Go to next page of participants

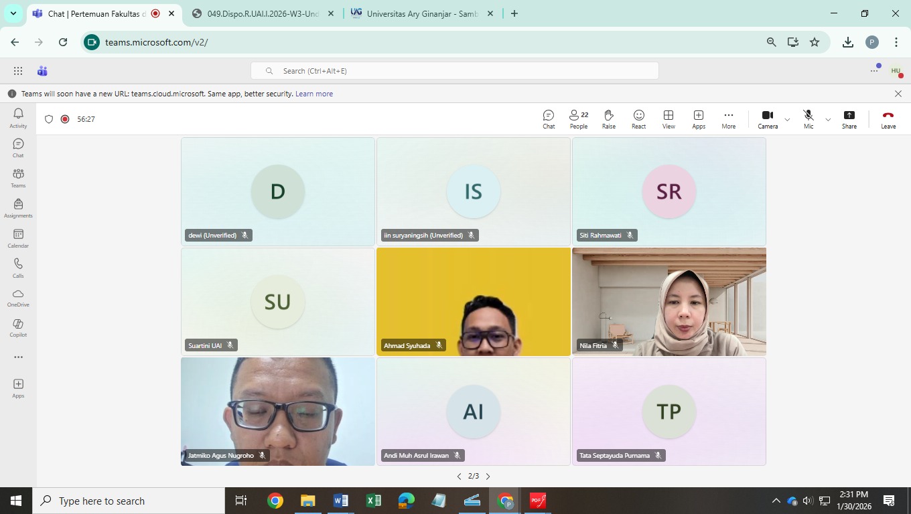(x=488, y=477)
